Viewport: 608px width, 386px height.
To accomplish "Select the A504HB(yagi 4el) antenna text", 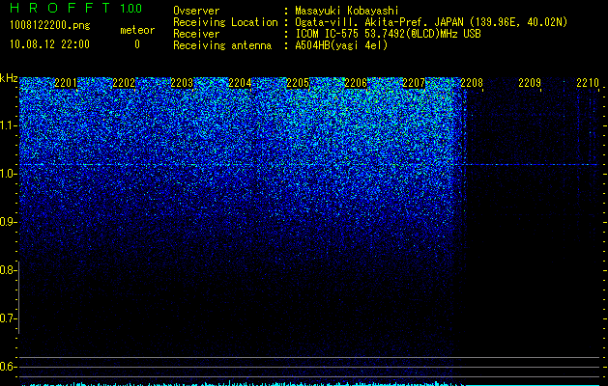I will [x=341, y=45].
